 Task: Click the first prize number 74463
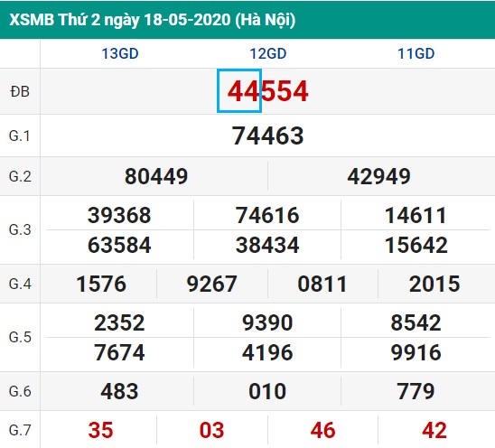point(267,135)
